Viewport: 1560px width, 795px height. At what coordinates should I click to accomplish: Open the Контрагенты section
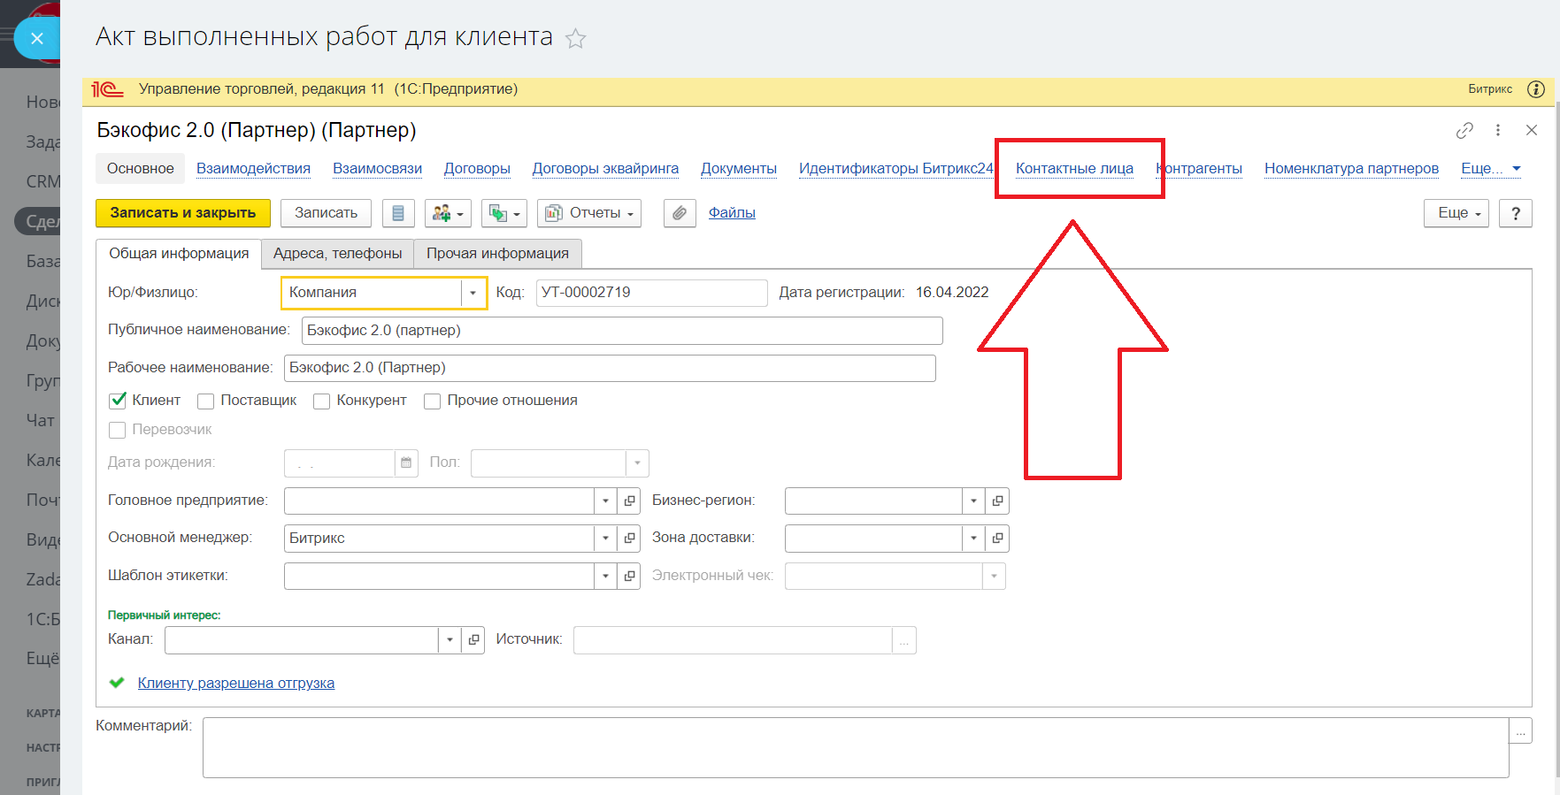click(x=1199, y=168)
